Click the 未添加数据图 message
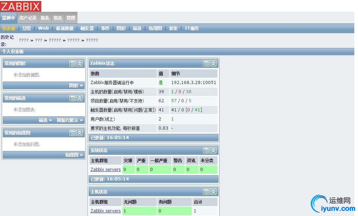The width and height of the screenshot is (358, 216). tap(27, 75)
